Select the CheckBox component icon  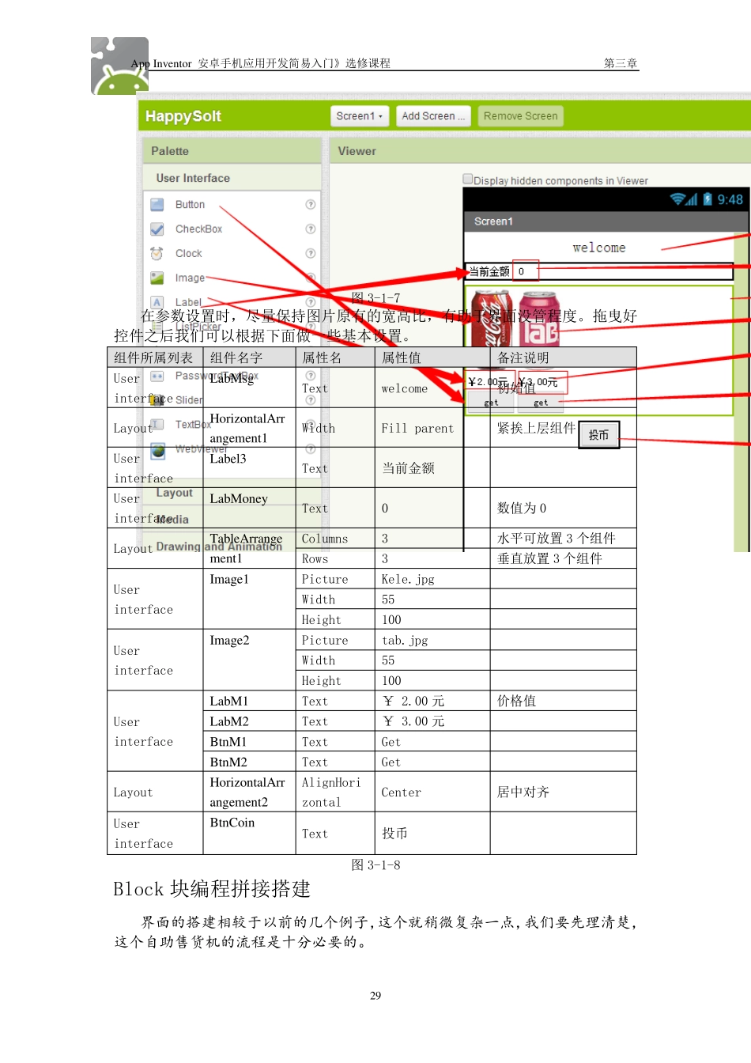[x=157, y=229]
